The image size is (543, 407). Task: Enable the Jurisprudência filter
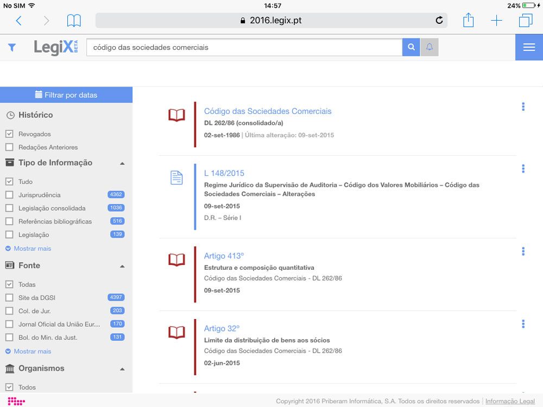(9, 195)
